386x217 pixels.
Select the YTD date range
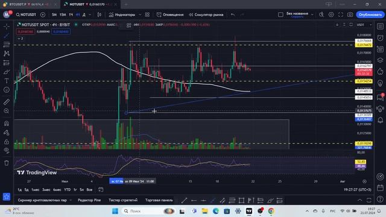coord(67,190)
